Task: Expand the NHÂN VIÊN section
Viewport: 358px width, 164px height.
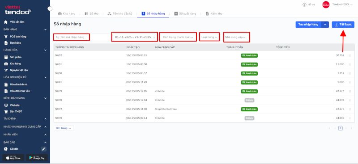Action: point(46,135)
